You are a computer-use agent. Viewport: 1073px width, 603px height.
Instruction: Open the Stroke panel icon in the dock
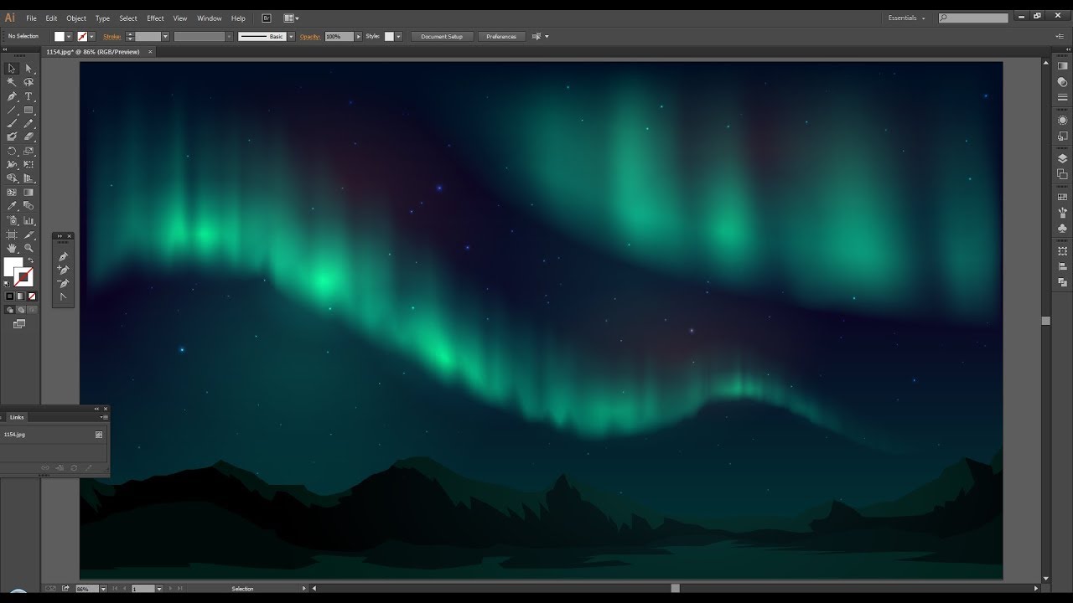coord(1063,98)
